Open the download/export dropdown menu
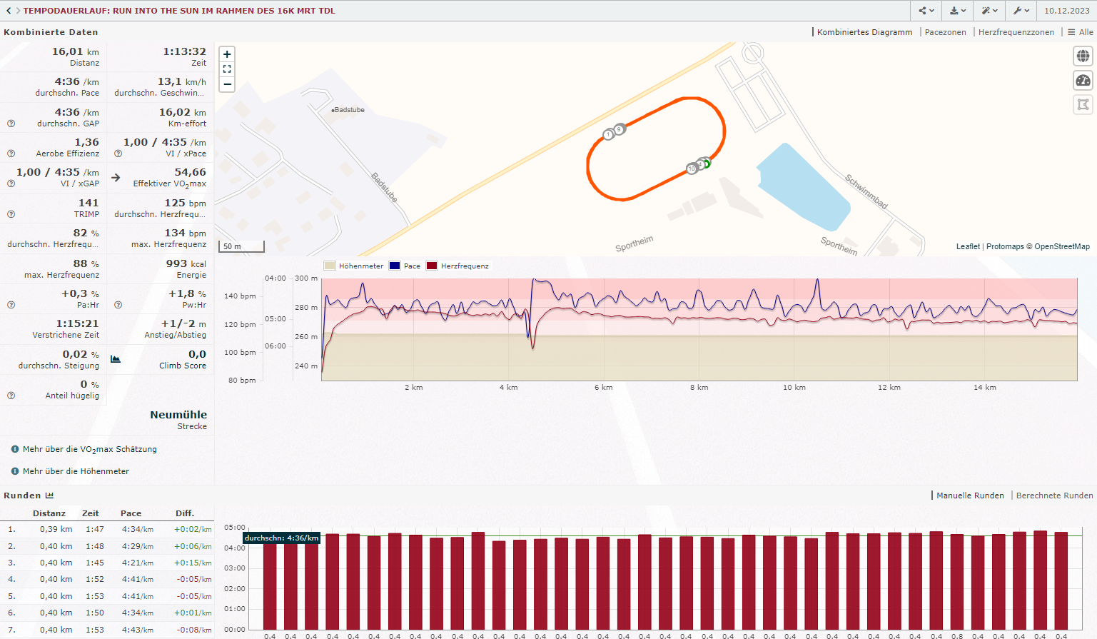Viewport: 1097px width, 639px height. coord(958,11)
